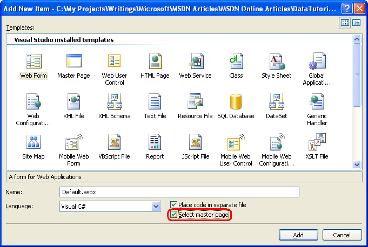This screenshot has width=368, height=247.
Task: Open the dialog Help question mark button
Action: [347, 9]
